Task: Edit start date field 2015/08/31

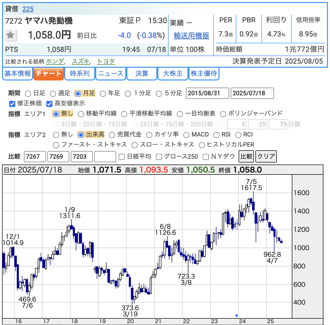Action: click(x=208, y=93)
